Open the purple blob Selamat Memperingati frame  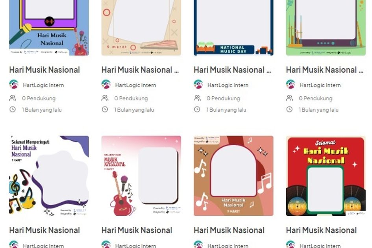pyautogui.click(x=49, y=176)
